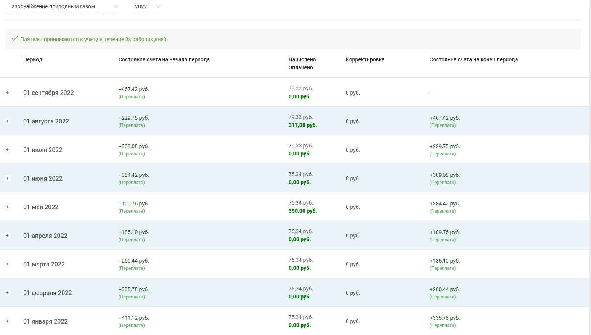Open the 2022 year dropdown

tap(146, 6)
